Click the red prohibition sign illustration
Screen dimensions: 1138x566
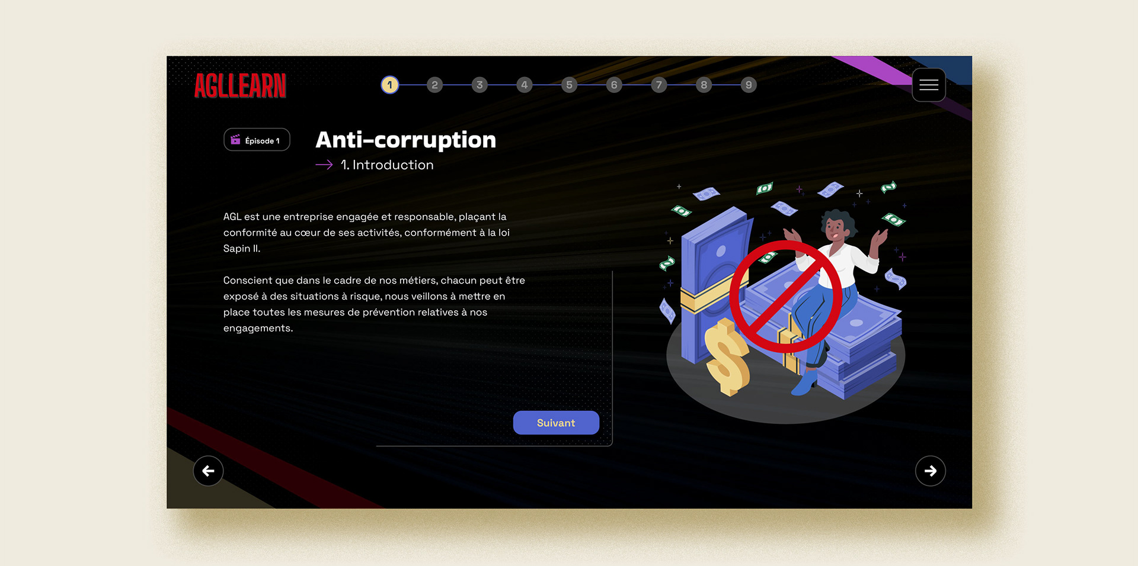785,296
